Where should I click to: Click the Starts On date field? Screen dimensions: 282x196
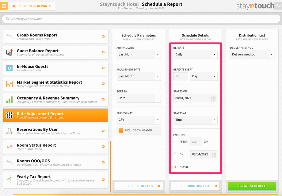coord(195,98)
